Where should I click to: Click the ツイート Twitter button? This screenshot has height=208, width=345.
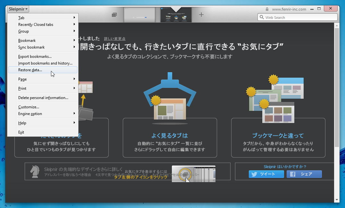pos(266,174)
